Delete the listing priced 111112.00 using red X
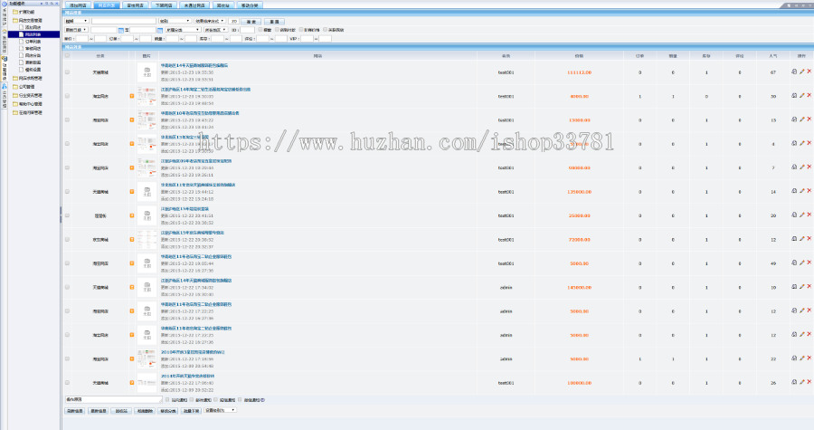This screenshot has height=430, width=814. coord(809,72)
